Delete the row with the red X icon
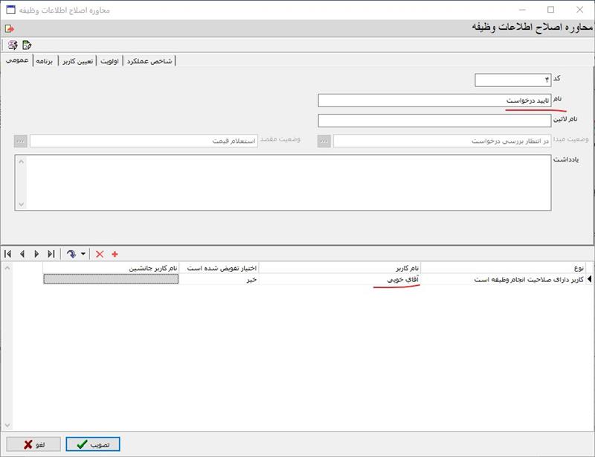This screenshot has width=595, height=457. (x=100, y=254)
